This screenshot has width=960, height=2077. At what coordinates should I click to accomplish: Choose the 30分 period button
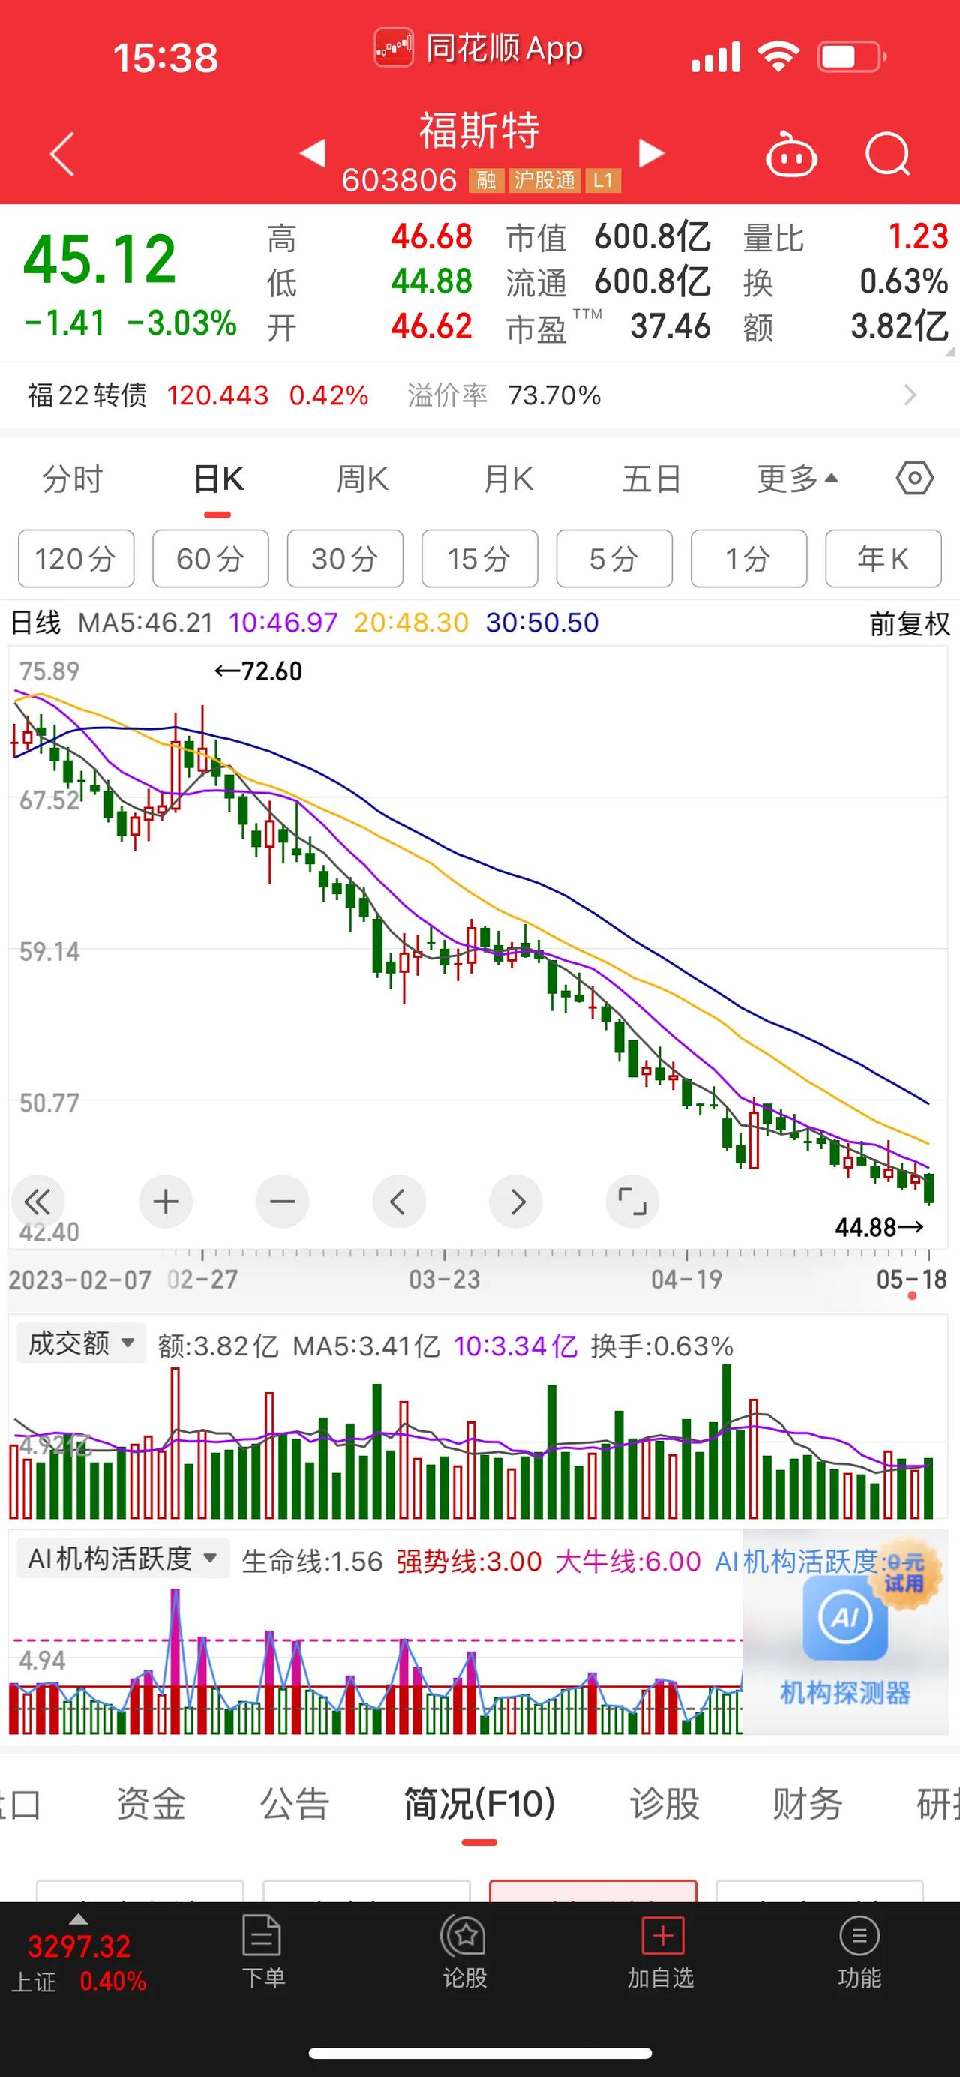[x=345, y=558]
